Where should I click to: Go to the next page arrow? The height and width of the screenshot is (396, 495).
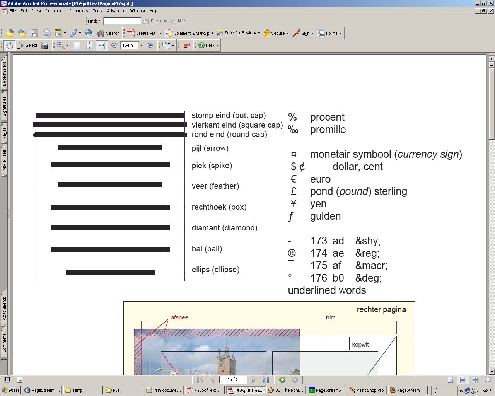point(253,380)
